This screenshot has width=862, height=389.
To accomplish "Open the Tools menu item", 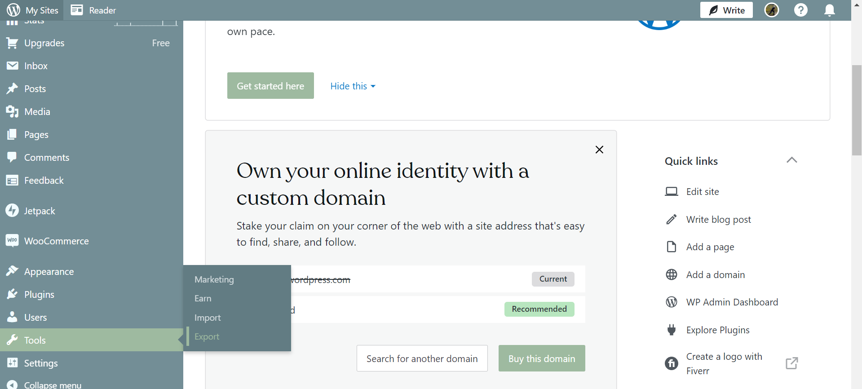I will pos(92,340).
